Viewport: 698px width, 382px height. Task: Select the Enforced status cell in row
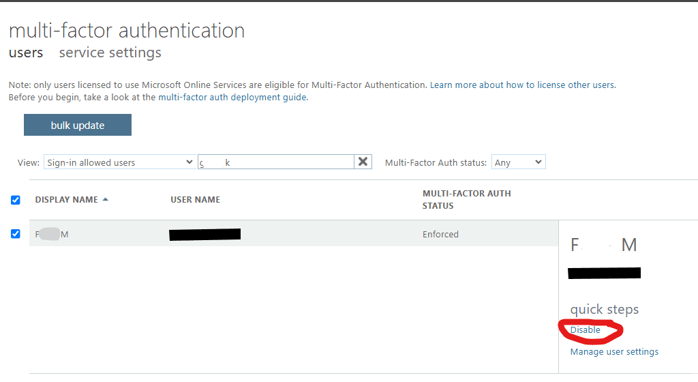coord(440,234)
